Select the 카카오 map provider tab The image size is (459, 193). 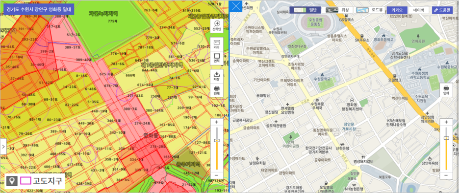pos(397,10)
